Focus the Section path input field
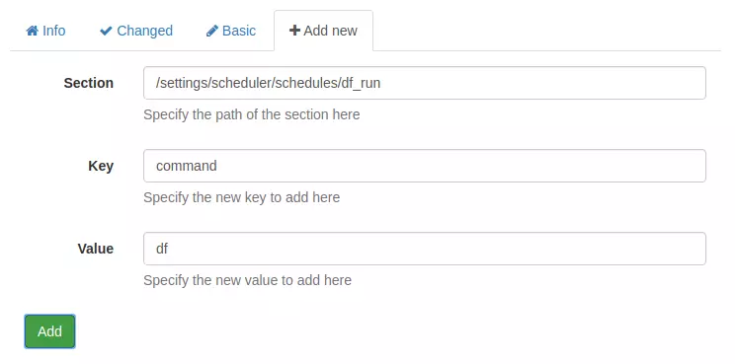The height and width of the screenshot is (364, 735). (x=425, y=83)
